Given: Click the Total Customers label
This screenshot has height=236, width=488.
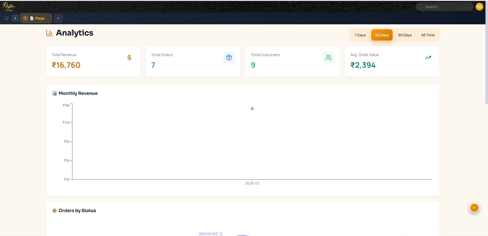Looking at the screenshot, I should pyautogui.click(x=265, y=55).
